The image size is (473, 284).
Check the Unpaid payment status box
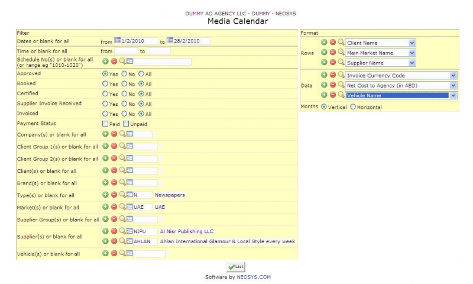click(126, 124)
